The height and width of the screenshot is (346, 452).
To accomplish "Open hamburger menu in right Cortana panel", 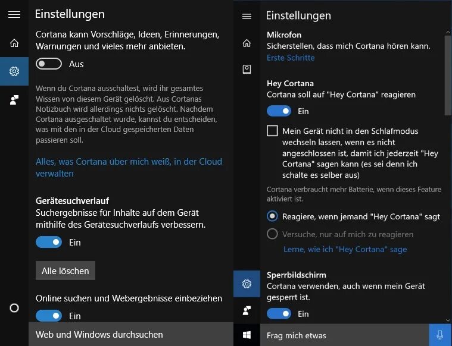I will pos(247,16).
